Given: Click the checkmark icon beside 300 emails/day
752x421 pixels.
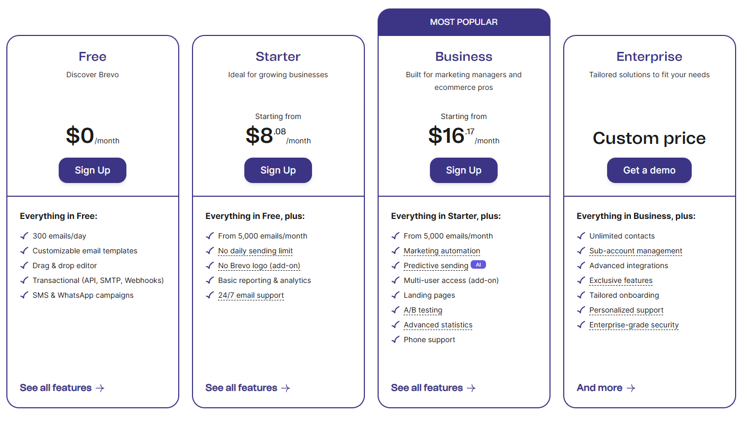Looking at the screenshot, I should (x=24, y=236).
